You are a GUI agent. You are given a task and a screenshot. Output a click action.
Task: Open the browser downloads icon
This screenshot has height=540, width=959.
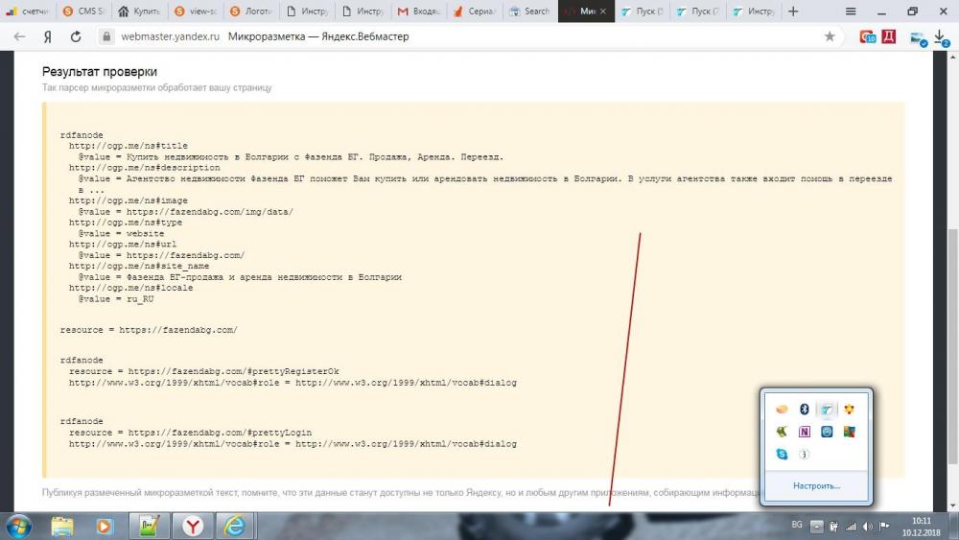[941, 37]
